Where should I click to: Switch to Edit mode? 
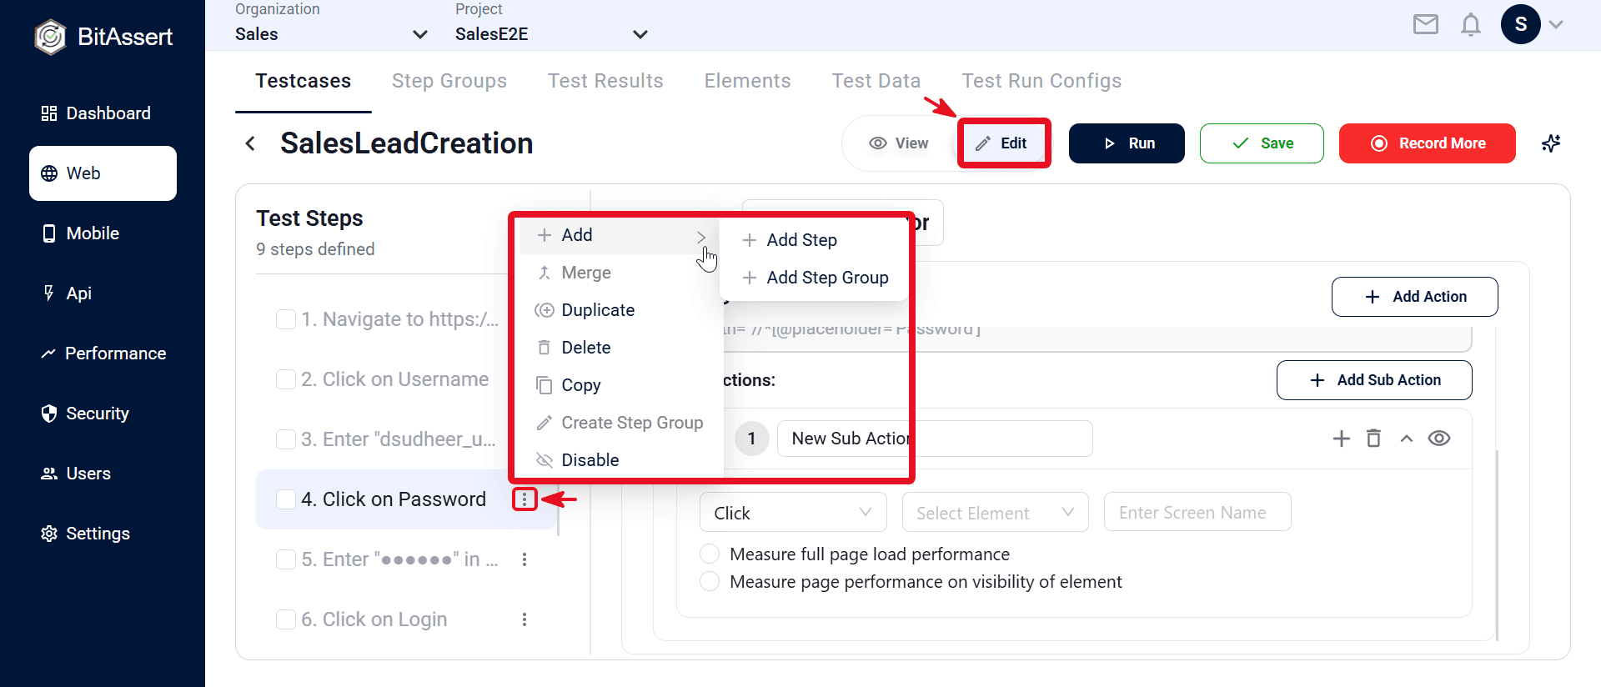tap(1003, 143)
